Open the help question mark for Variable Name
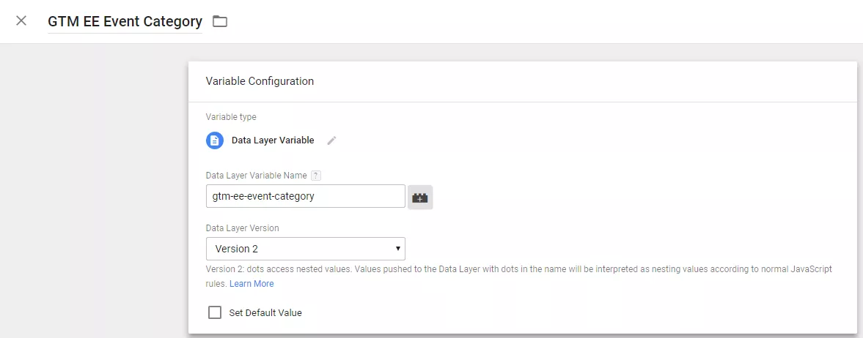 (x=315, y=176)
